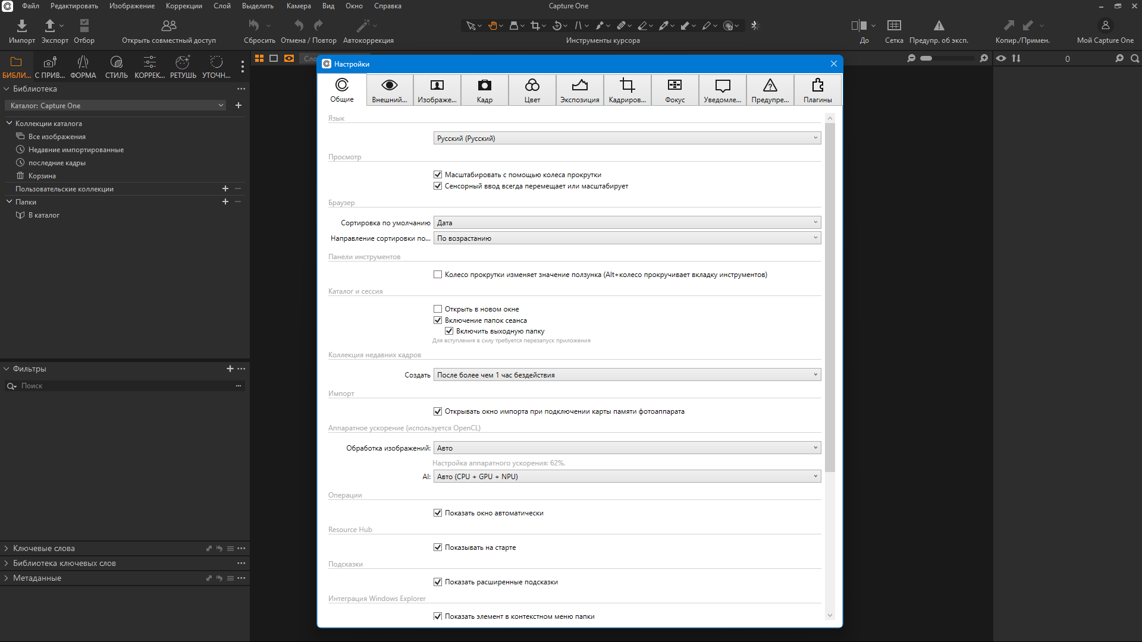Select the crop cursor tool
This screenshot has height=642, width=1142.
point(535,26)
